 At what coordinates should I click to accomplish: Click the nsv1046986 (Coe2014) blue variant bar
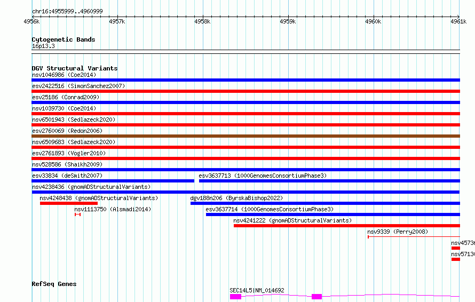tap(246, 80)
